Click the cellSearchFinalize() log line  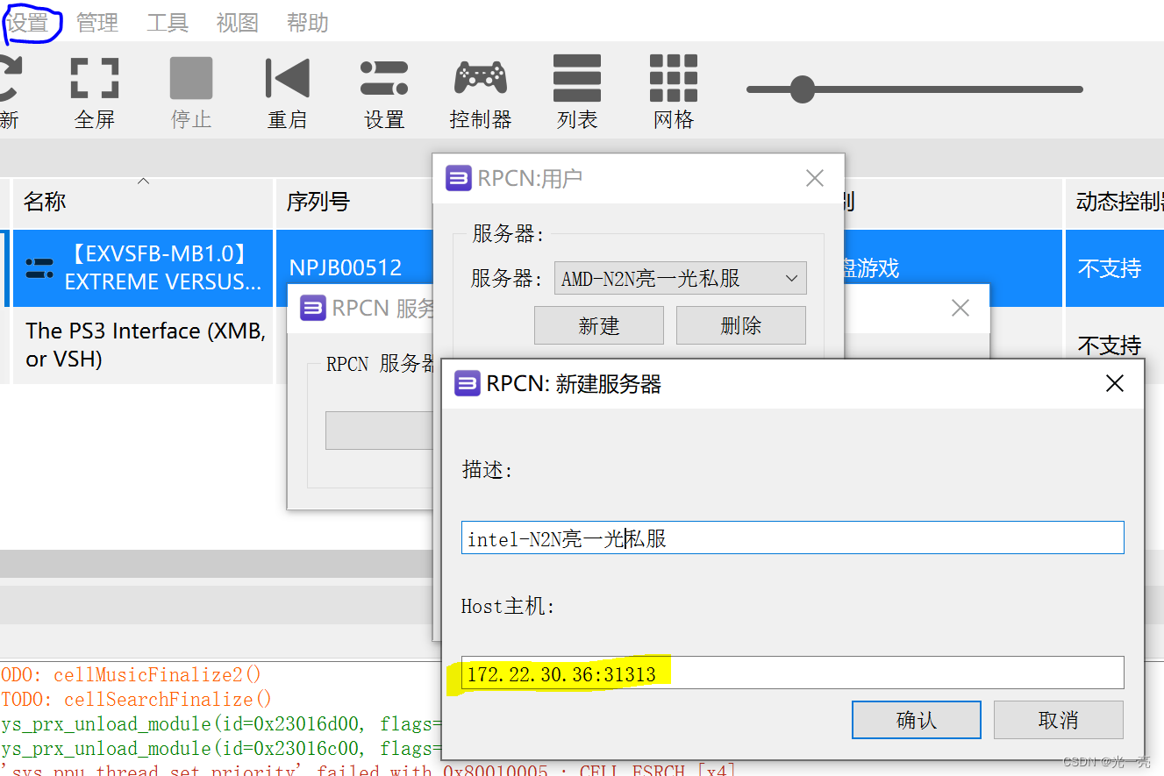tap(136, 699)
